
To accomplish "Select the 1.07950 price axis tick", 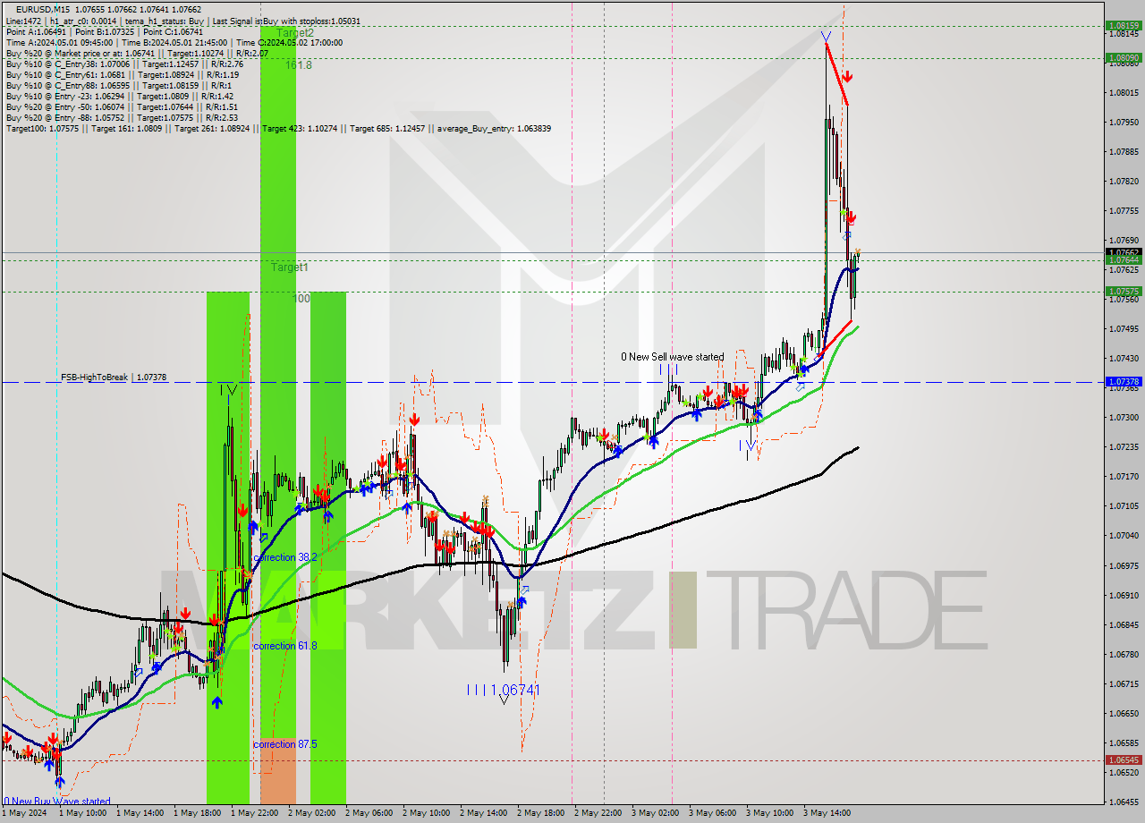I will coord(1123,122).
